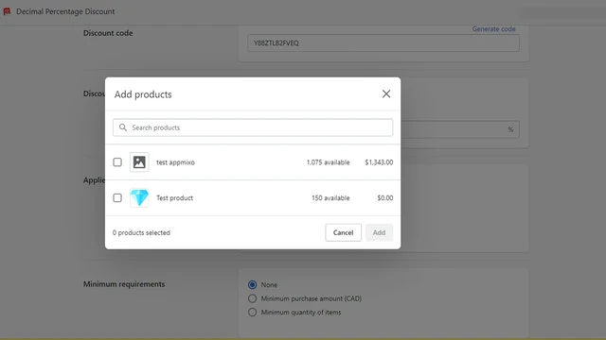Click the percentage value field
This screenshot has height=340, width=606.
[x=460, y=129]
